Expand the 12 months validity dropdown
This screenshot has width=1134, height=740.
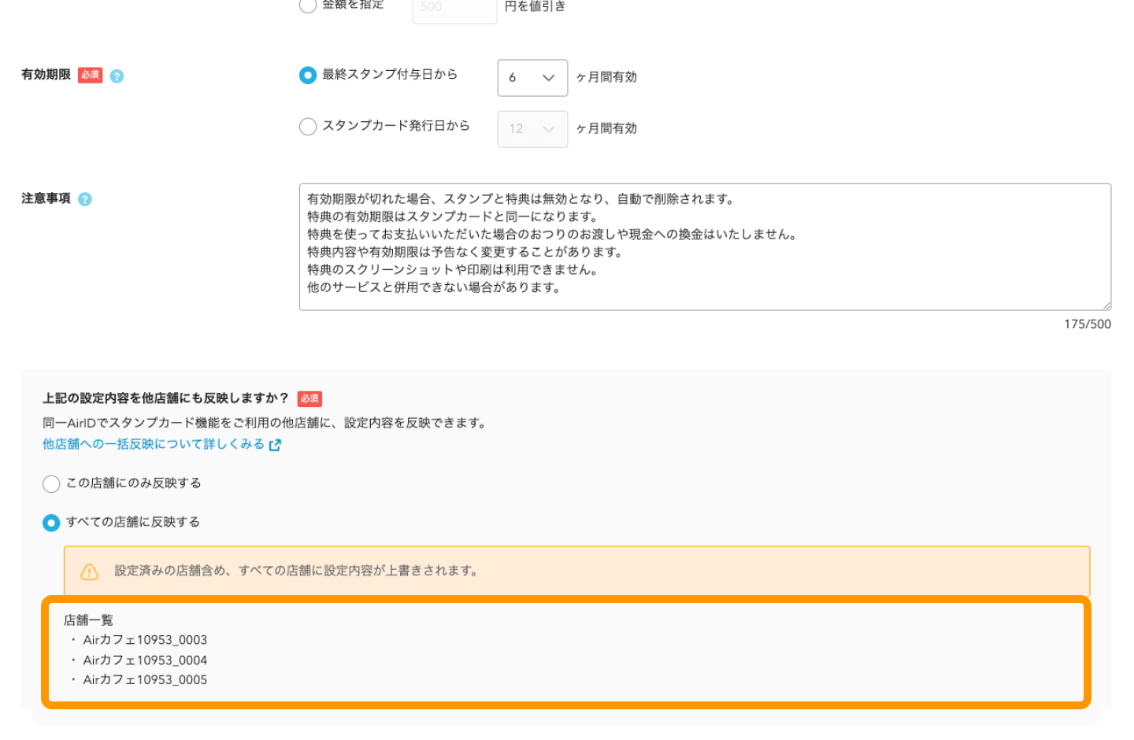(532, 129)
